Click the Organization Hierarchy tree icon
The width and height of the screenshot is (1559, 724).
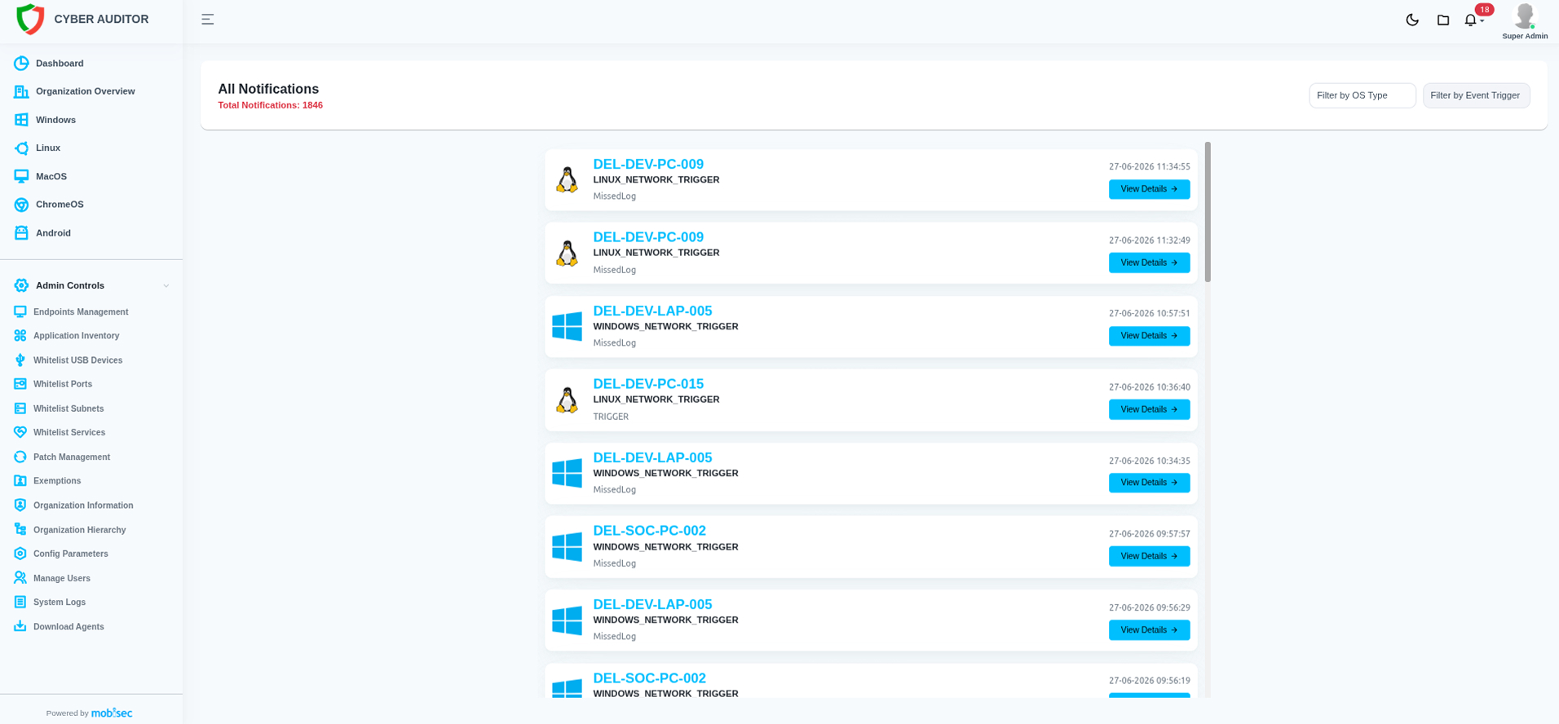20,530
